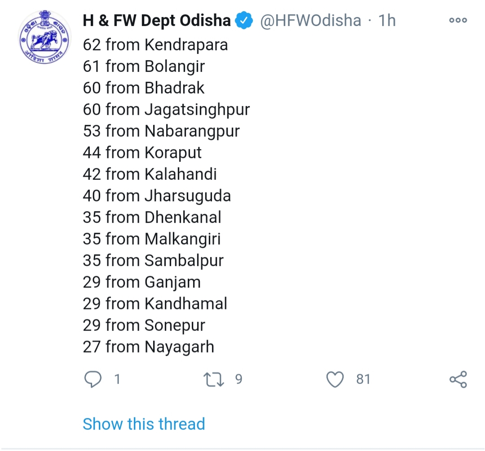The height and width of the screenshot is (451, 485).
Task: Like the tweet with the heart icon
Action: pyautogui.click(x=335, y=380)
